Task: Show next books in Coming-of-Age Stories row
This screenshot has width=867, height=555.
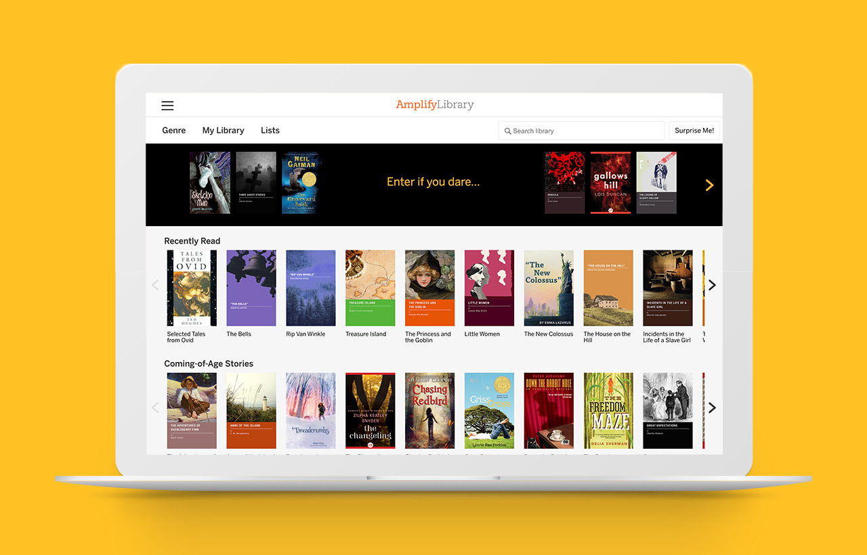Action: tap(712, 407)
